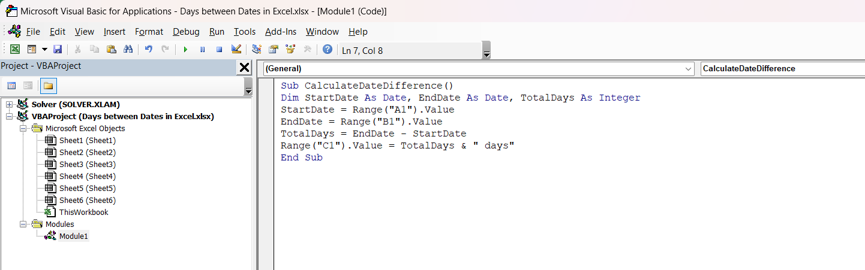
Task: Click the View Code icon in Project pane
Action: click(11, 86)
